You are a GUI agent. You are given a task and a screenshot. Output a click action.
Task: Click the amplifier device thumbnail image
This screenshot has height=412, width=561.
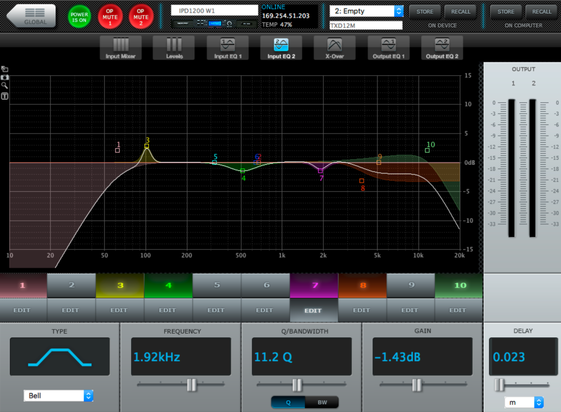(x=214, y=23)
